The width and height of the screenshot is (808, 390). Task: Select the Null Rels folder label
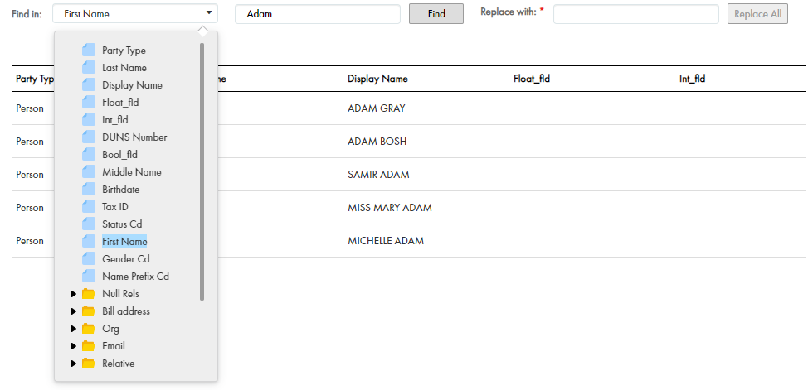pos(120,294)
